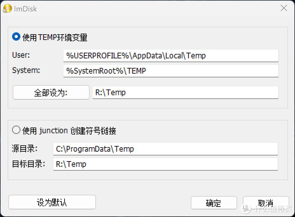Viewport: 295px width, 217px height.
Task: Close the ImDisk dialog window
Action: click(284, 8)
